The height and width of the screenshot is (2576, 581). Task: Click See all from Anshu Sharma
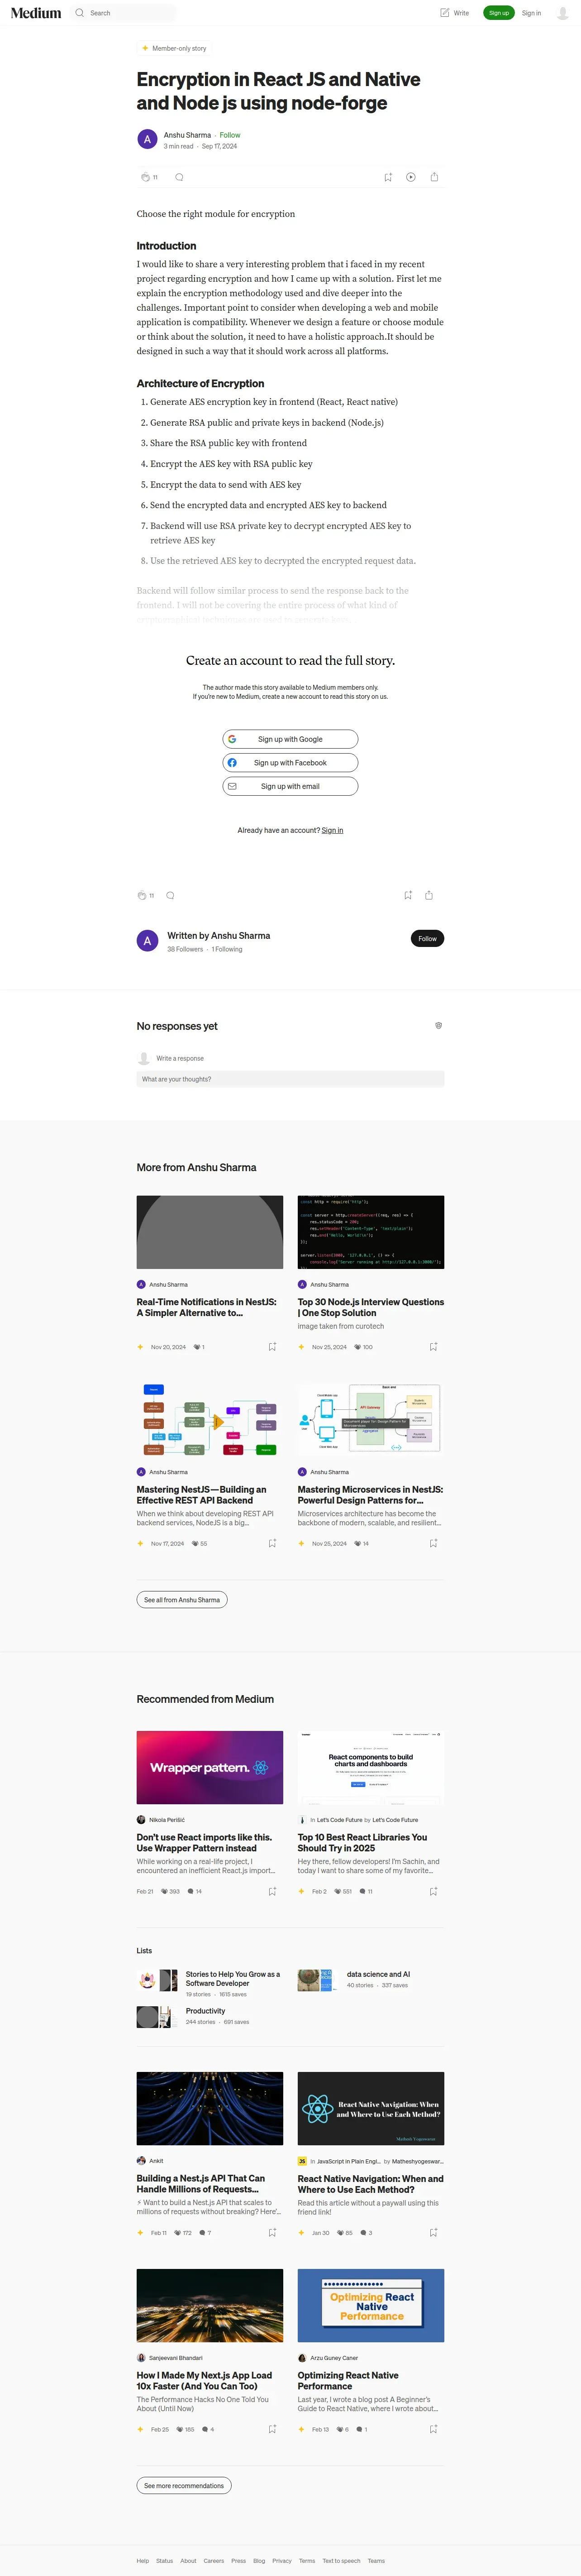[182, 1600]
